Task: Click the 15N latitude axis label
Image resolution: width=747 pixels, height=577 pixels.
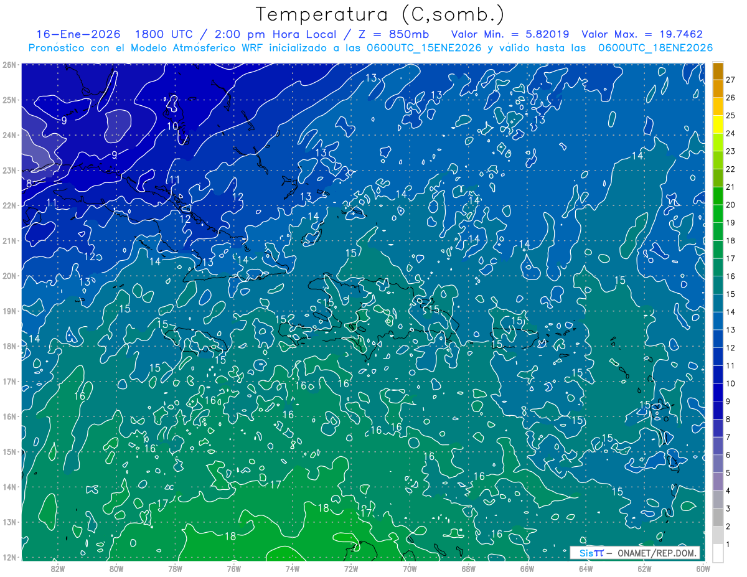Action: click(x=9, y=451)
